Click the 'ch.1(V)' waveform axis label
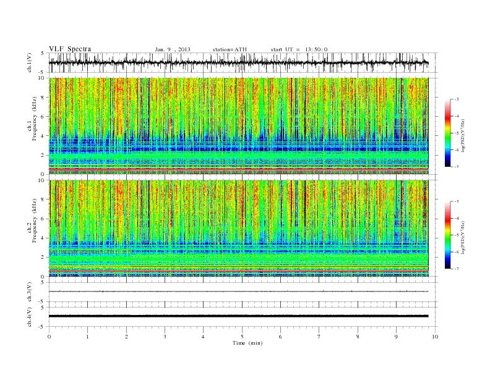 click(x=29, y=62)
